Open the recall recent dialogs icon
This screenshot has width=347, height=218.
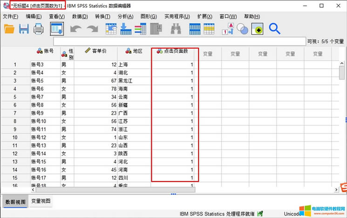point(56,29)
